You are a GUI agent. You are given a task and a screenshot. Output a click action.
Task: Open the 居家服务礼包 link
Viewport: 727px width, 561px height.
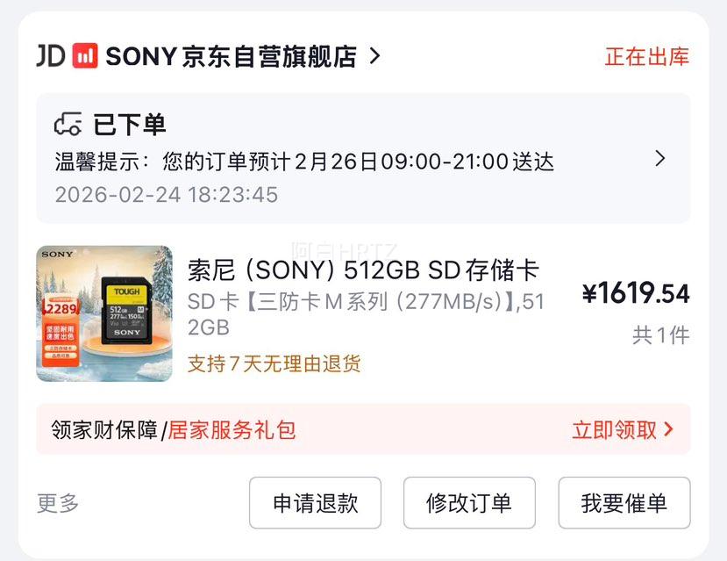(x=232, y=429)
